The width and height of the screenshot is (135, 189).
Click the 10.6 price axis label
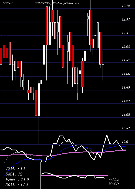point(125,142)
